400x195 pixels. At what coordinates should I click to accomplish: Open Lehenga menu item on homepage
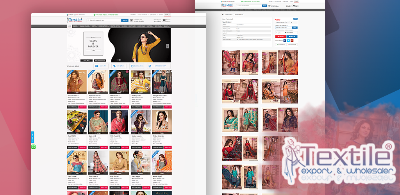click(124, 26)
